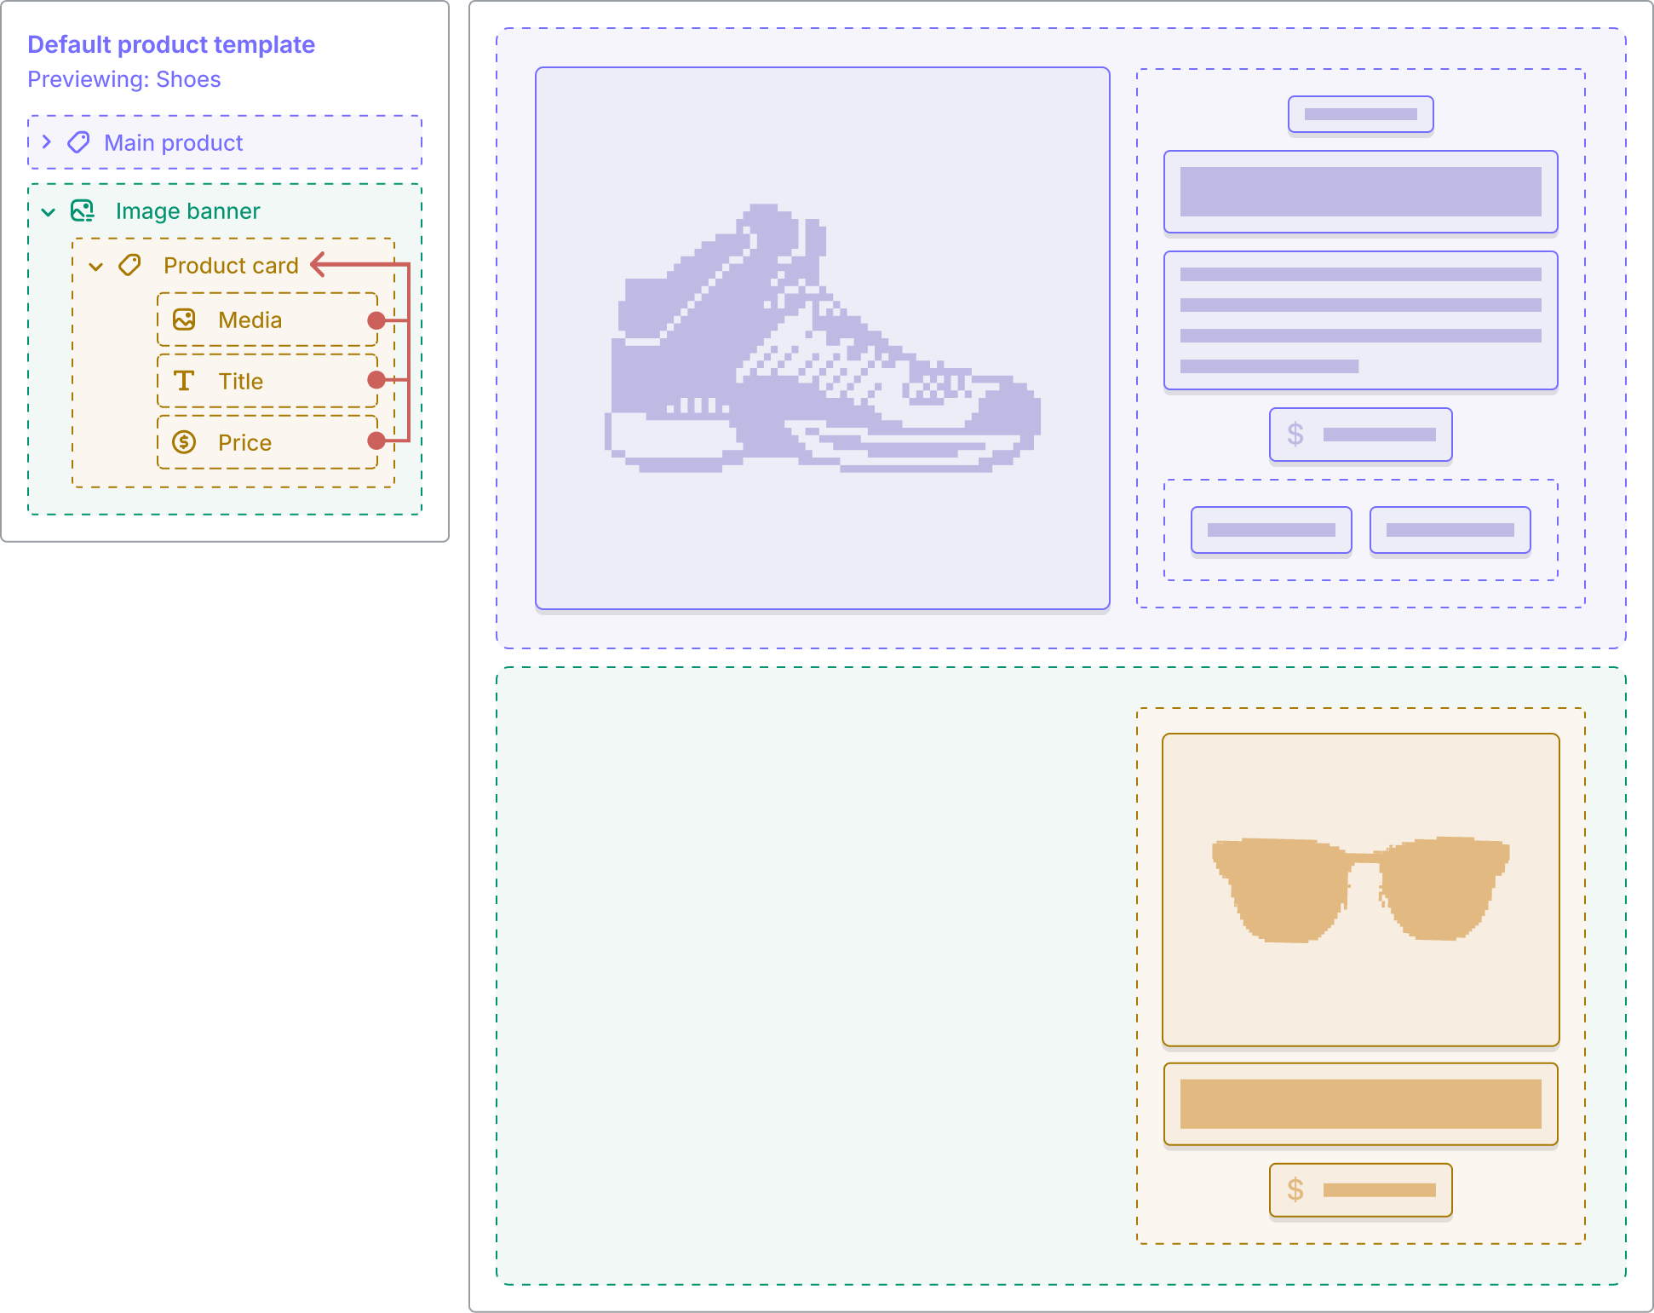Expand the Main product section chevron
Screen dimensions: 1654x1313
click(48, 142)
